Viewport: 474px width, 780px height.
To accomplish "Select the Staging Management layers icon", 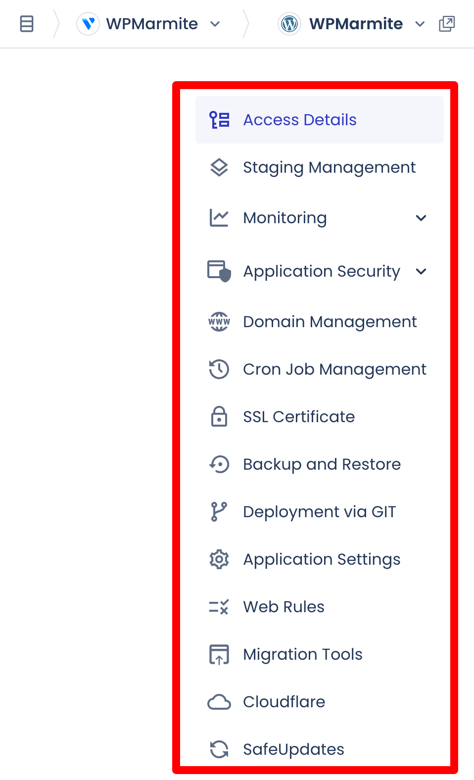I will [219, 167].
